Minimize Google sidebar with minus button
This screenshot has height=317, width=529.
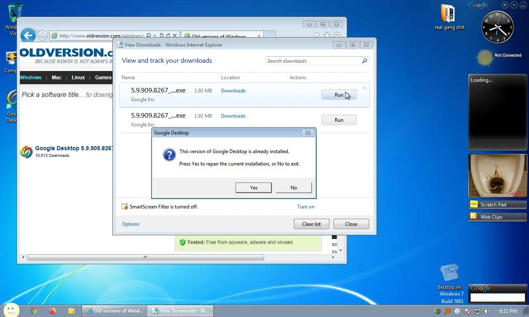(523, 5)
